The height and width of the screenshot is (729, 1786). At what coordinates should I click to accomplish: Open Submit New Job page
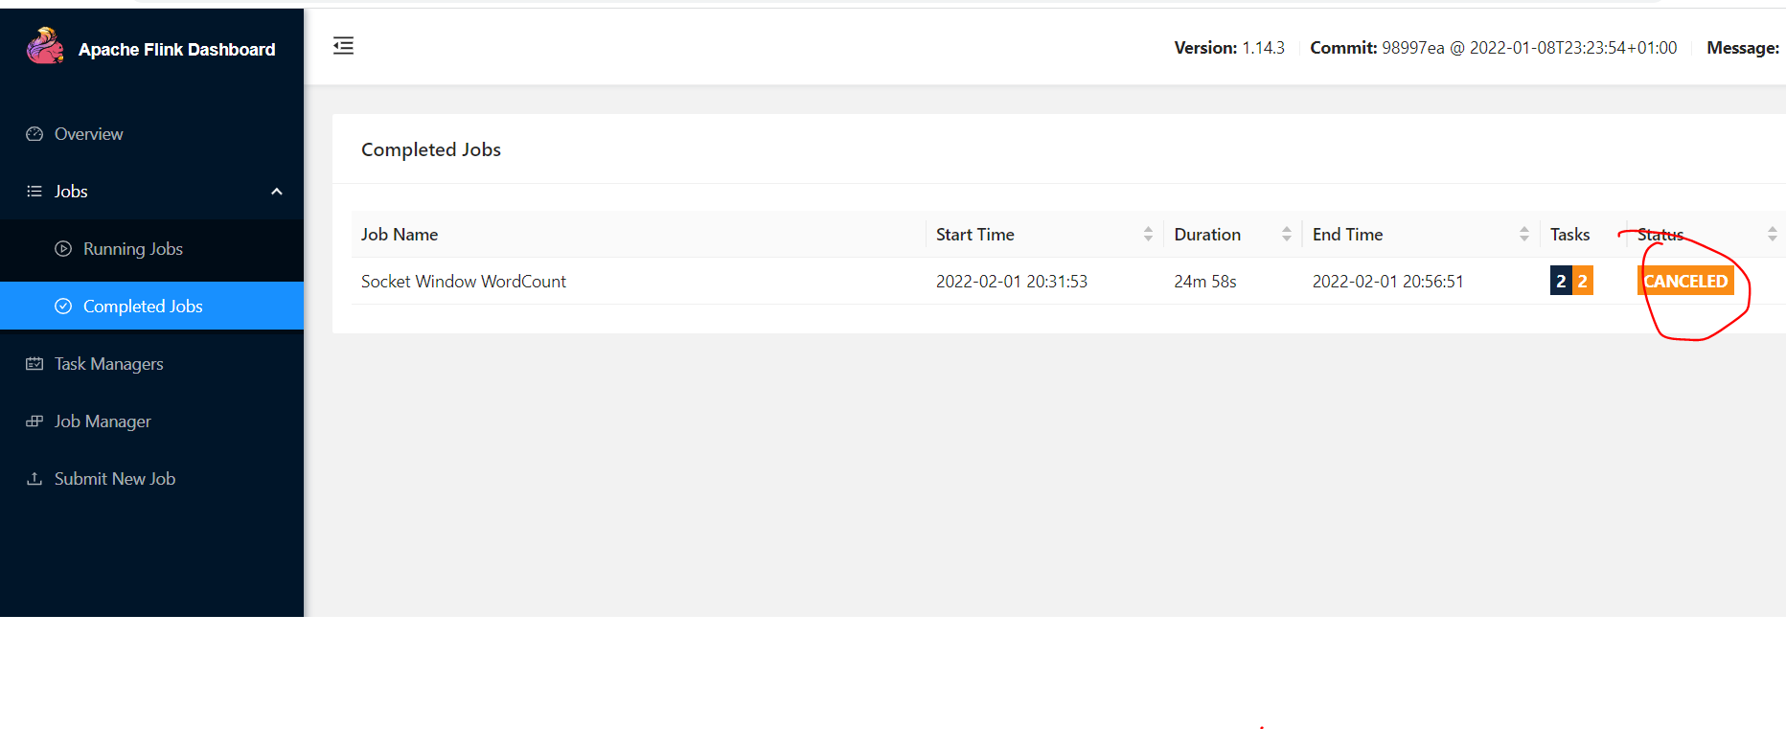[151, 479]
